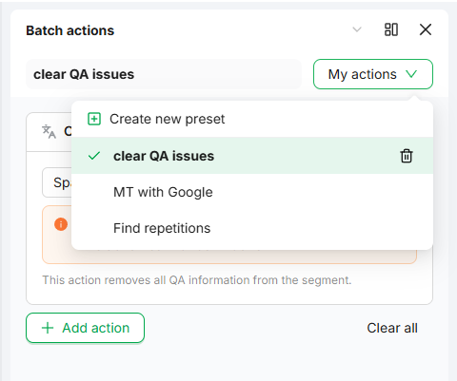The image size is (457, 381).
Task: Click the orange info icon
Action: (61, 224)
